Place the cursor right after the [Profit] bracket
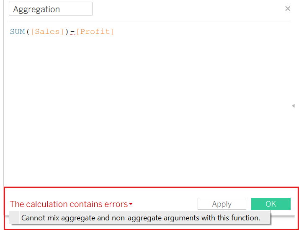 (x=114, y=32)
